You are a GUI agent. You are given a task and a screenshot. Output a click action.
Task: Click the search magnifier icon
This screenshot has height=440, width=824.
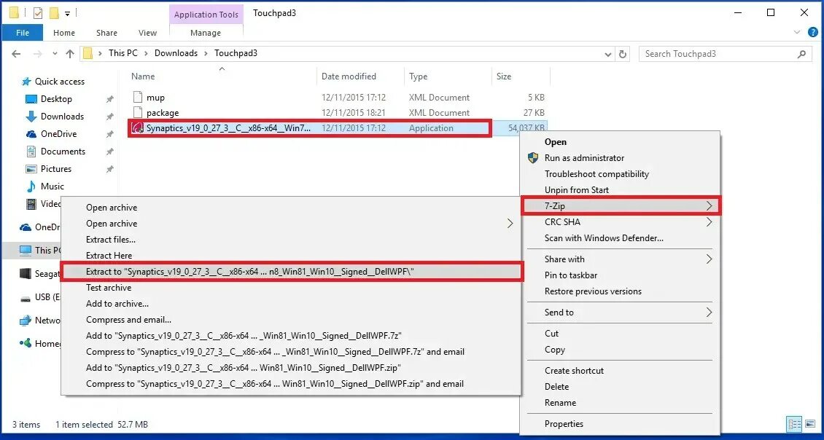coord(801,54)
